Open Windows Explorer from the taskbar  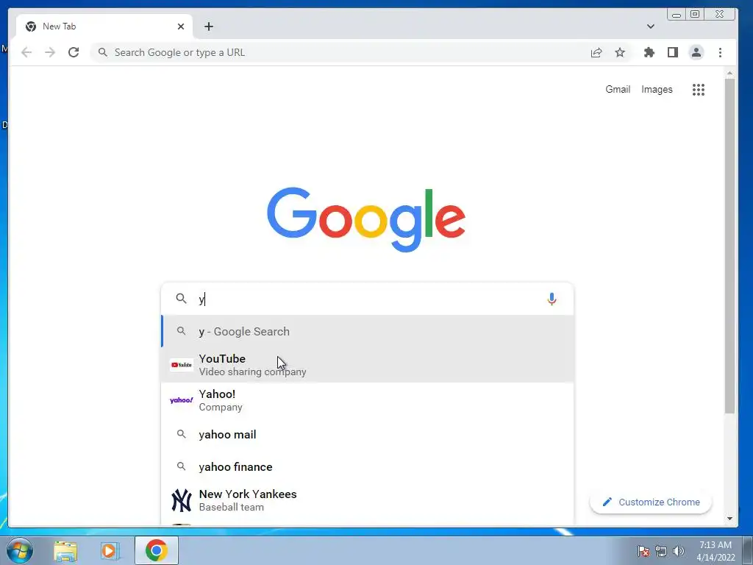(65, 550)
